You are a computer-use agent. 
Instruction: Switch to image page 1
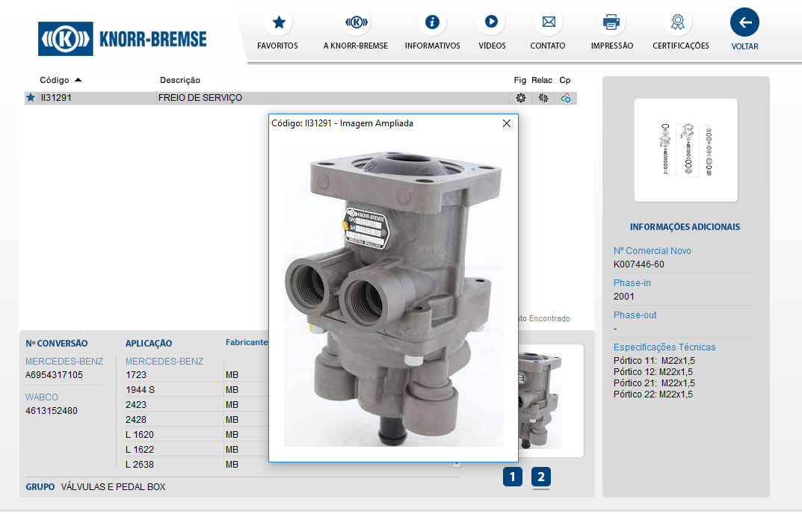512,477
